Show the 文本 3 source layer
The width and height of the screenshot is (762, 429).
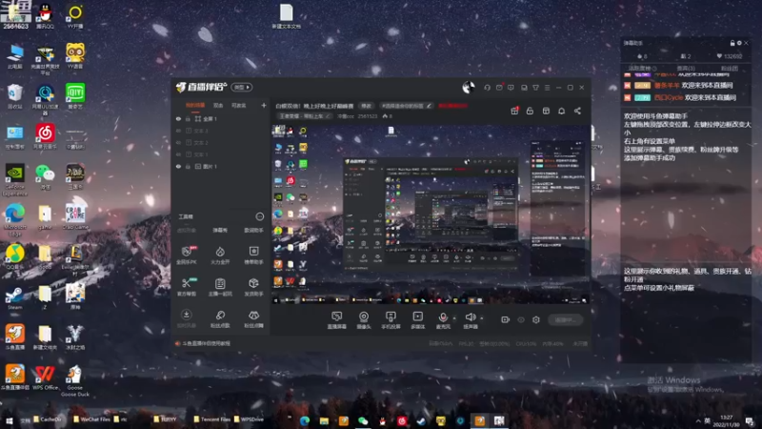(178, 131)
